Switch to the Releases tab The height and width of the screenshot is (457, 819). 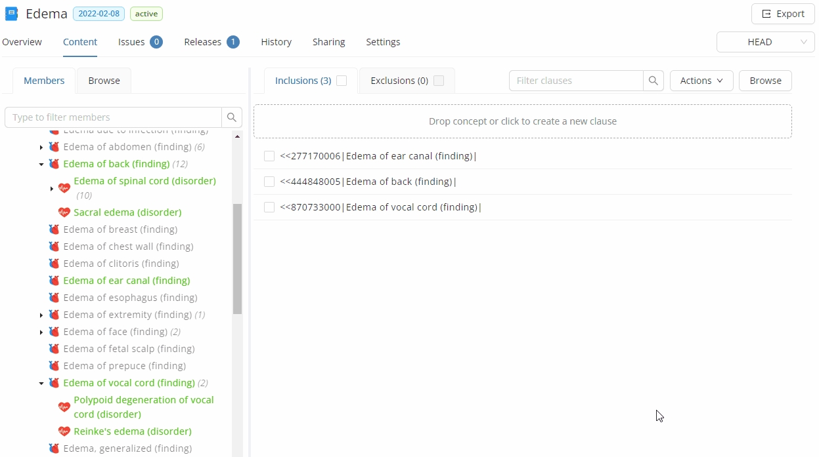tap(211, 42)
